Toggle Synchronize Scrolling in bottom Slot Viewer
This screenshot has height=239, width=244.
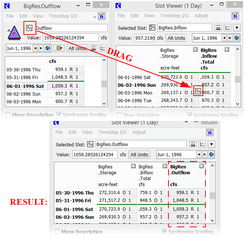pyautogui.click(x=165, y=232)
